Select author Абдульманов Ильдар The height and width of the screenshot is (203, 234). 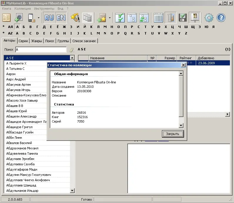tap(37, 191)
